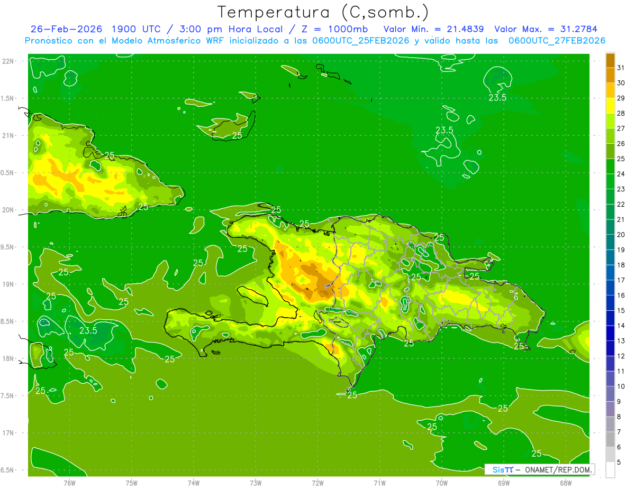
Task: Click the 24 label on the color scale
Action: tap(621, 174)
